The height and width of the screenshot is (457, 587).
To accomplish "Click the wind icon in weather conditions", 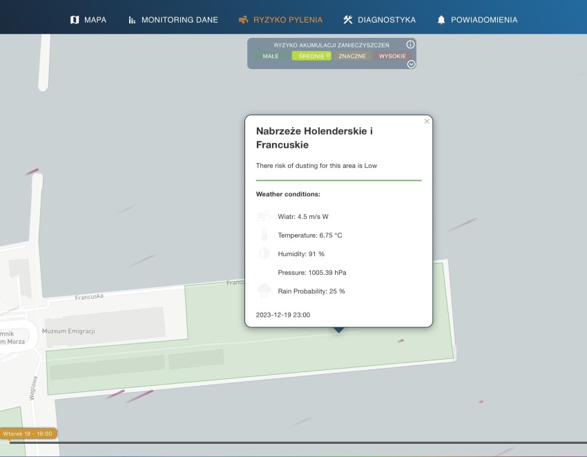I will pos(264,216).
